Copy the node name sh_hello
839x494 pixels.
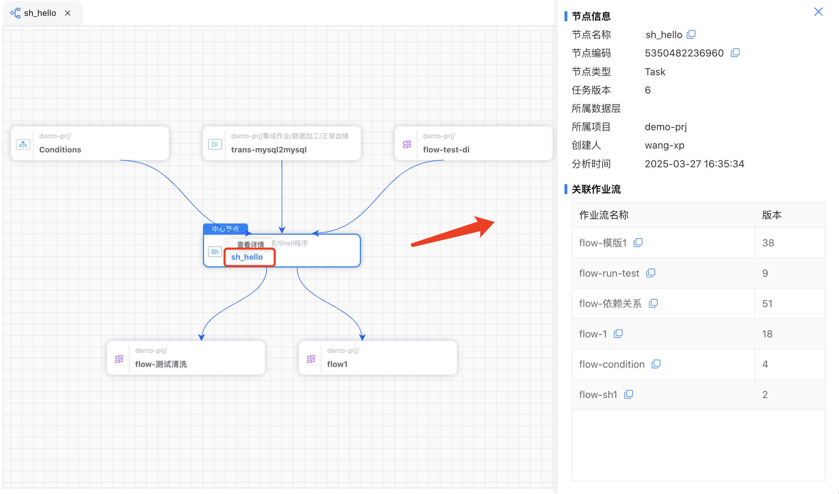click(691, 34)
